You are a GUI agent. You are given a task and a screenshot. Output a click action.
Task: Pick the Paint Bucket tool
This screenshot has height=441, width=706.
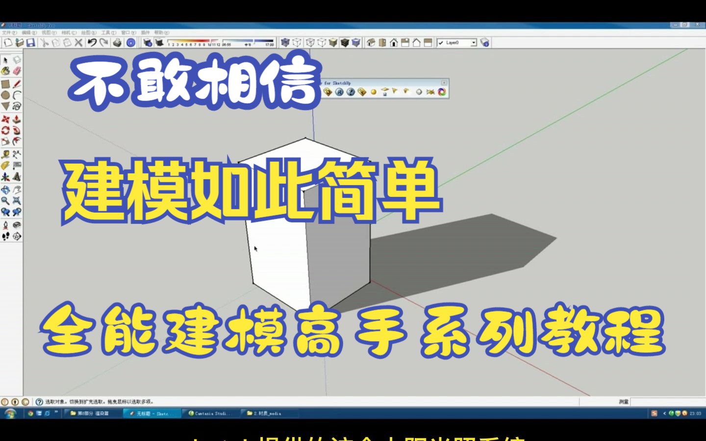[x=5, y=71]
